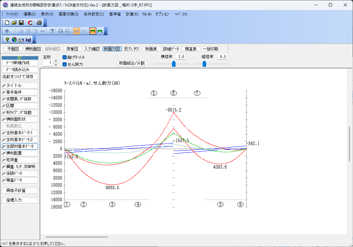Adjust the 横倍率 slider handle
The image size is (353, 247).
coord(174,64)
